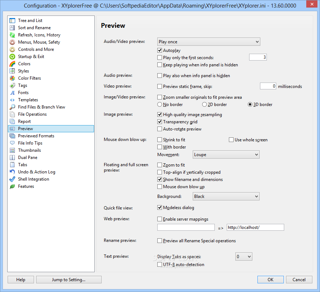The height and width of the screenshot is (292, 320).
Task: Click the skip milliseconds input field
Action: 268,86
